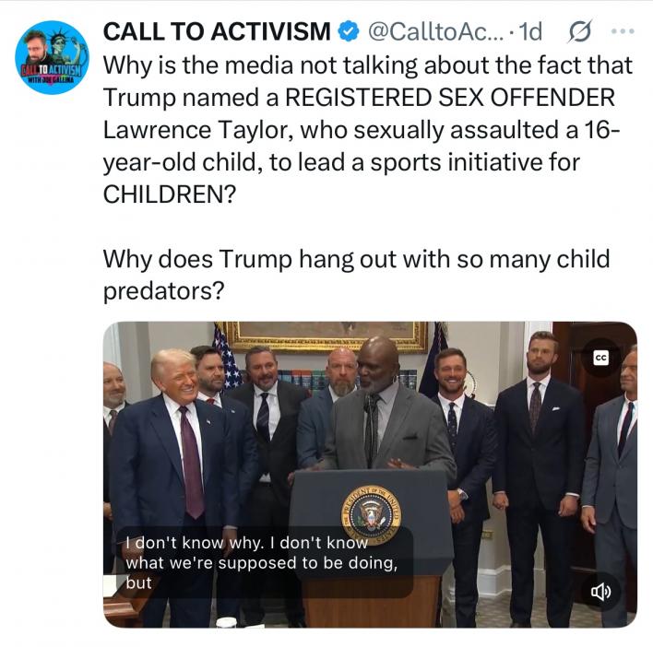Click the 1d timestamp of the tweet

(531, 31)
